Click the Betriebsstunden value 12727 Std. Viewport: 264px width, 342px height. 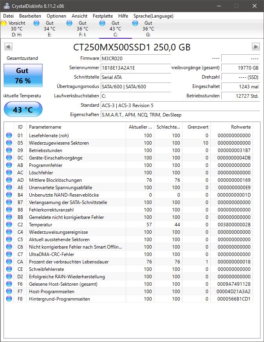coord(240,96)
